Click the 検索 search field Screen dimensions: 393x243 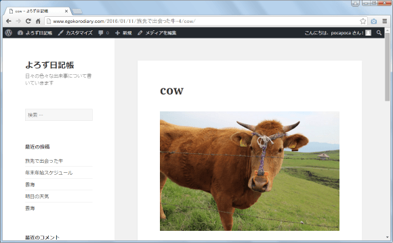(59, 115)
